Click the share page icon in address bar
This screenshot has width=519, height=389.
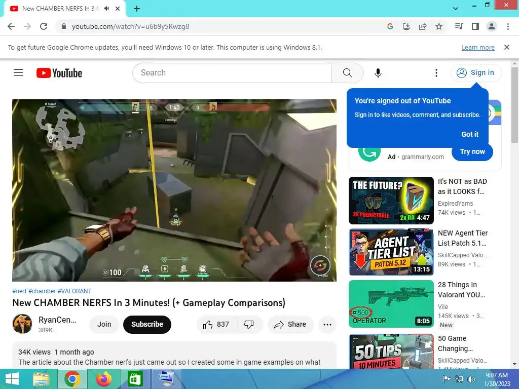click(x=422, y=26)
